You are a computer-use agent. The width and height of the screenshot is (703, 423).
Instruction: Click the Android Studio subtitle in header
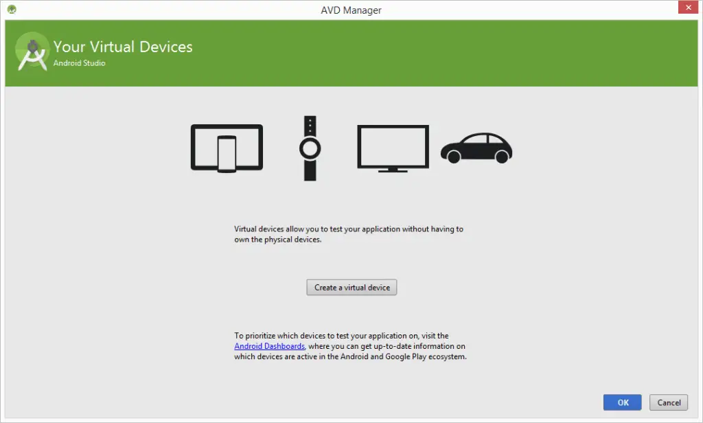80,63
